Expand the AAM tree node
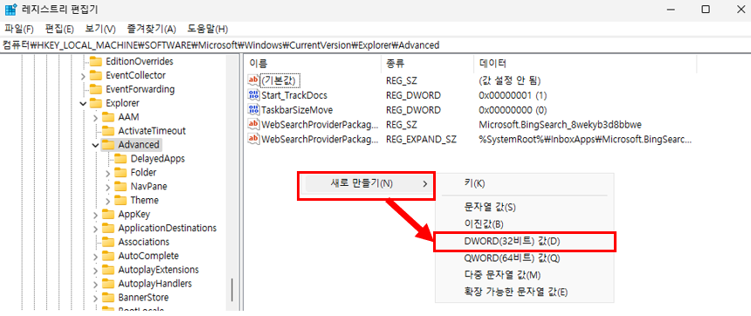751x316 pixels. click(x=95, y=117)
